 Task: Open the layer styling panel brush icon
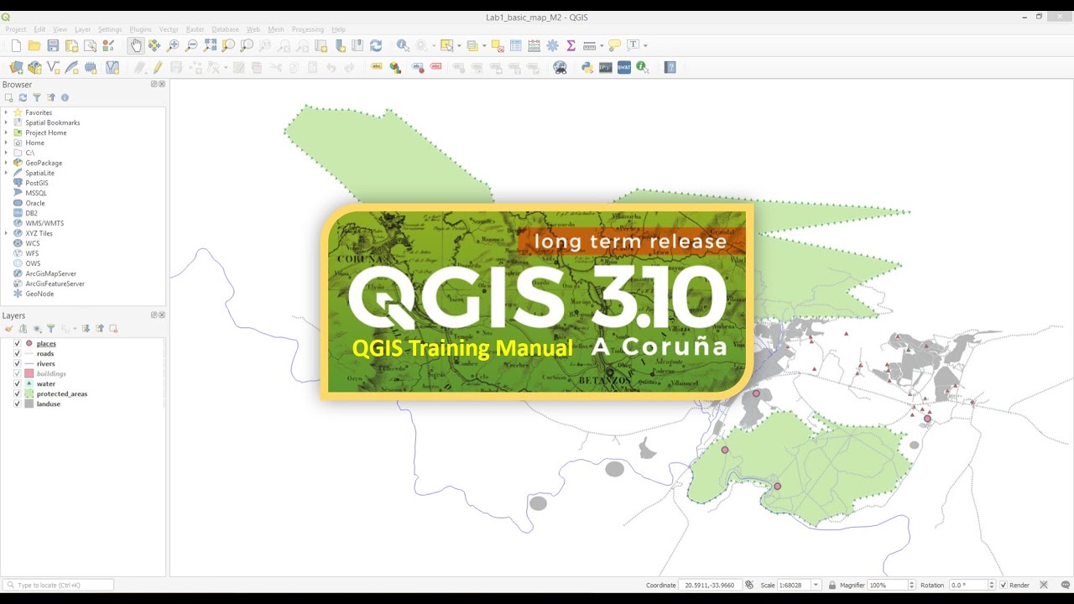(x=9, y=329)
